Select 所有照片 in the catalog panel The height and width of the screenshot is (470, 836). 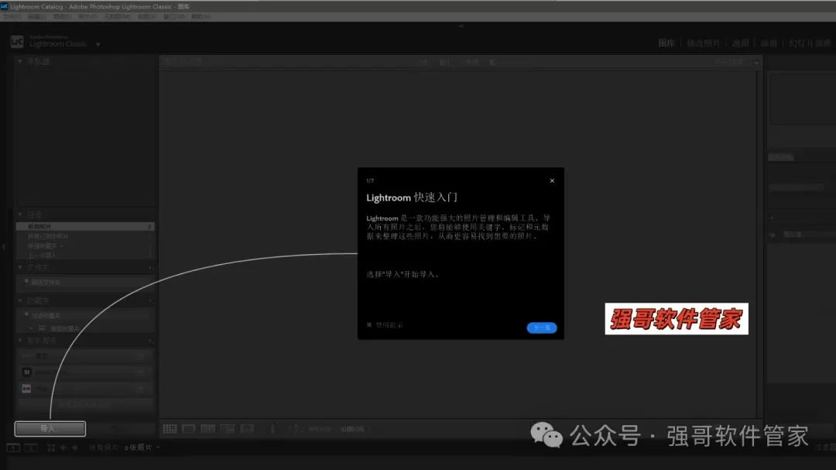85,227
